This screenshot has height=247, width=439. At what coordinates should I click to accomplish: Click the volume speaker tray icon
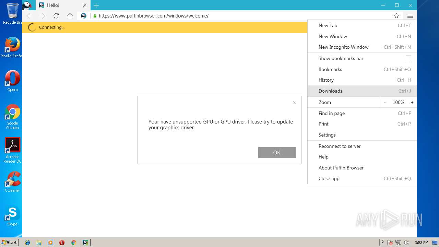click(x=406, y=243)
